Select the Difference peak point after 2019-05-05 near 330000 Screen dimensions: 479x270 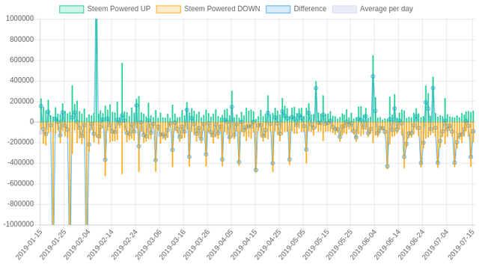(x=316, y=88)
